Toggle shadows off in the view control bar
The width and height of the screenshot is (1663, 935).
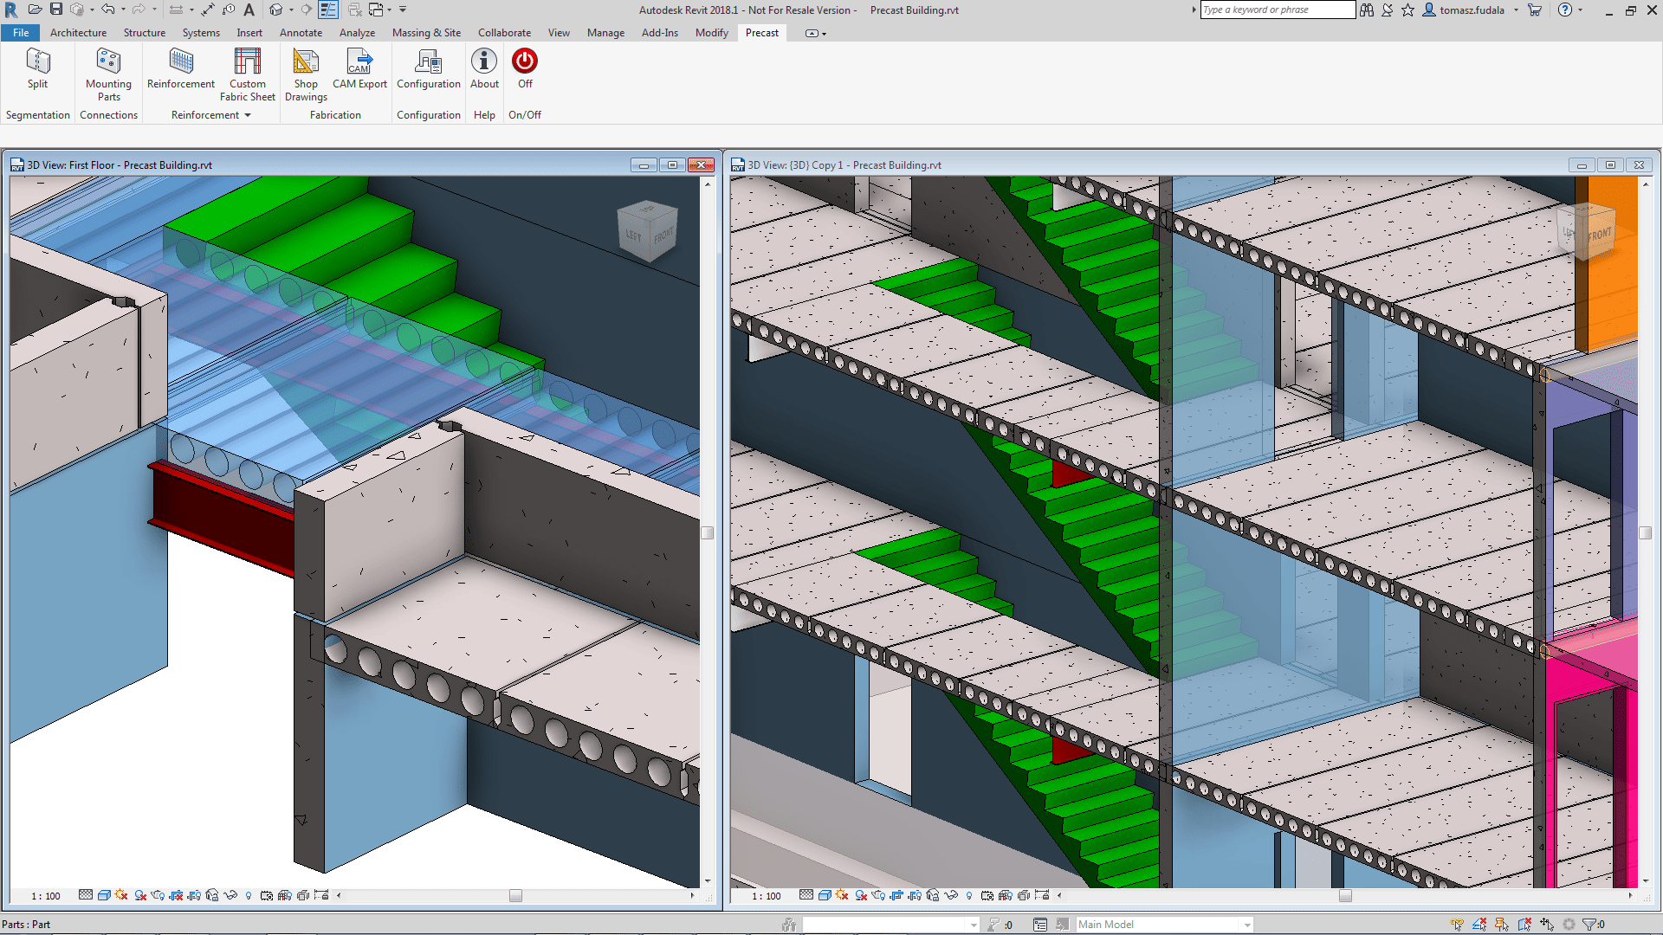121,895
